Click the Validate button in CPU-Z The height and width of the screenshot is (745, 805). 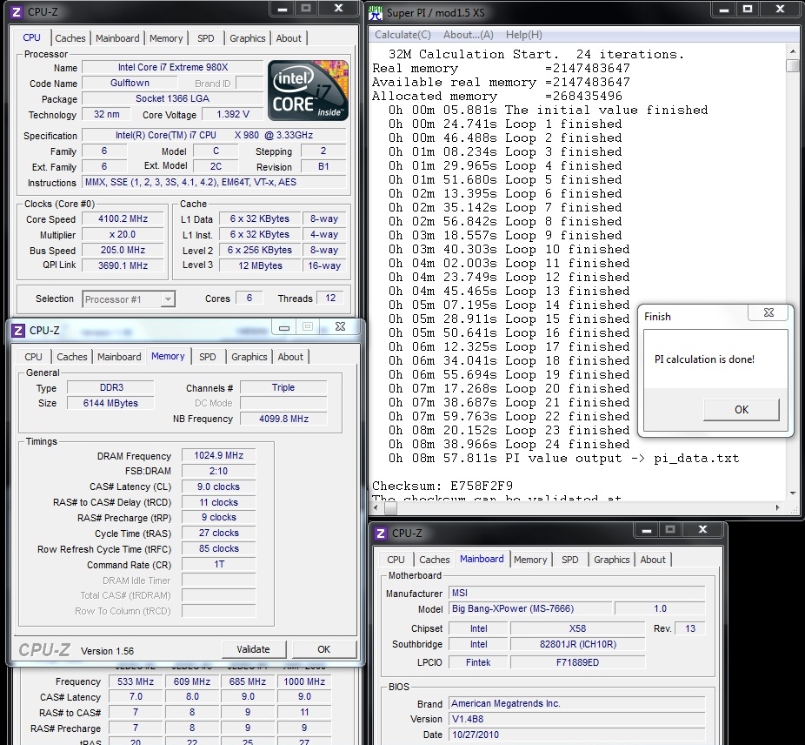coord(253,649)
